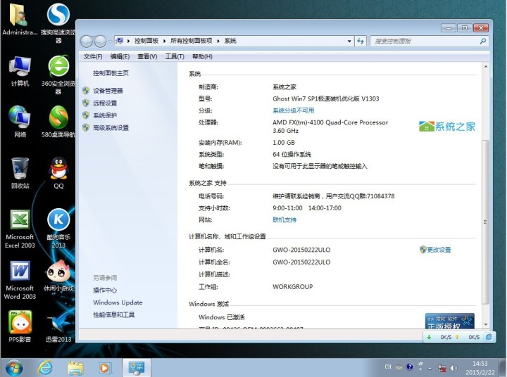Click the genuine Microsoft software badge
Viewport: 507px width, 377px height.
[449, 321]
